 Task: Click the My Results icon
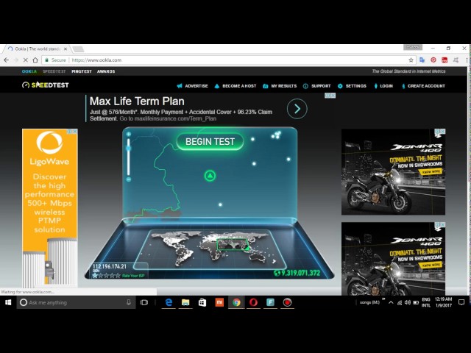(265, 86)
